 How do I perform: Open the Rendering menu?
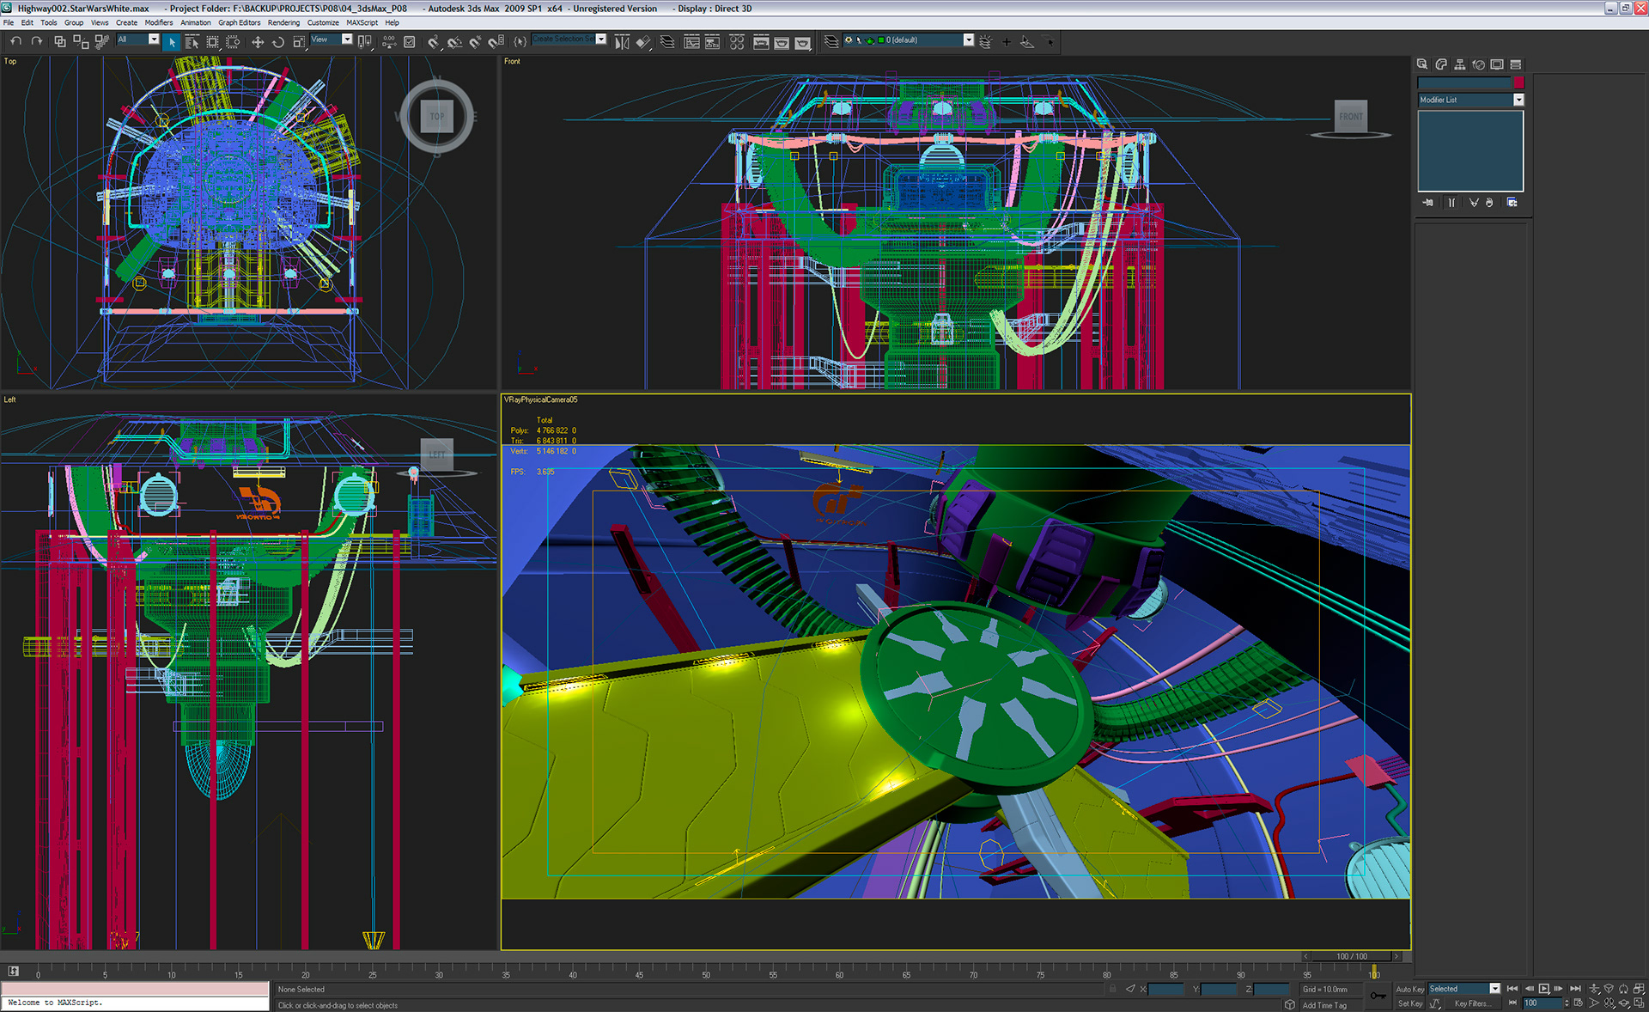click(283, 22)
